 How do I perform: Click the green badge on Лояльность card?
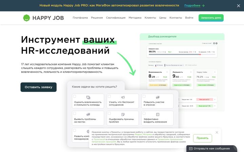tap(182, 85)
